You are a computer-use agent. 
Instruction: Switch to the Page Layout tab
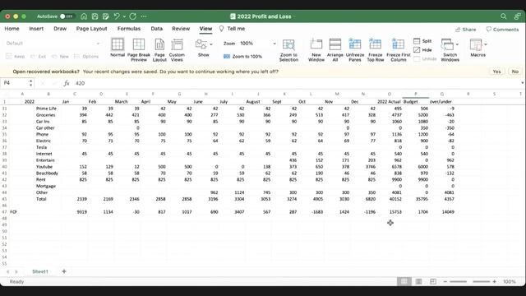coord(91,29)
